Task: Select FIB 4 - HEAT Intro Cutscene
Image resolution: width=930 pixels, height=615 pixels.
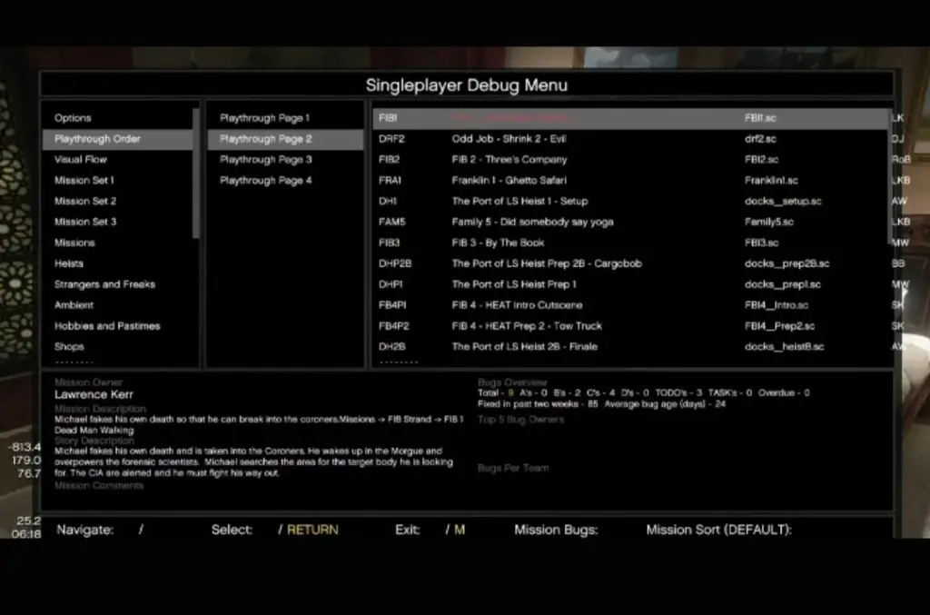Action: (x=517, y=305)
